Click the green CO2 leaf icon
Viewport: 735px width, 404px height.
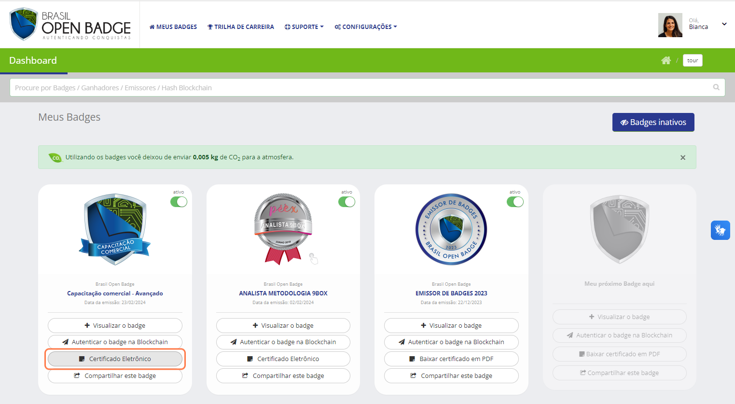(55, 157)
